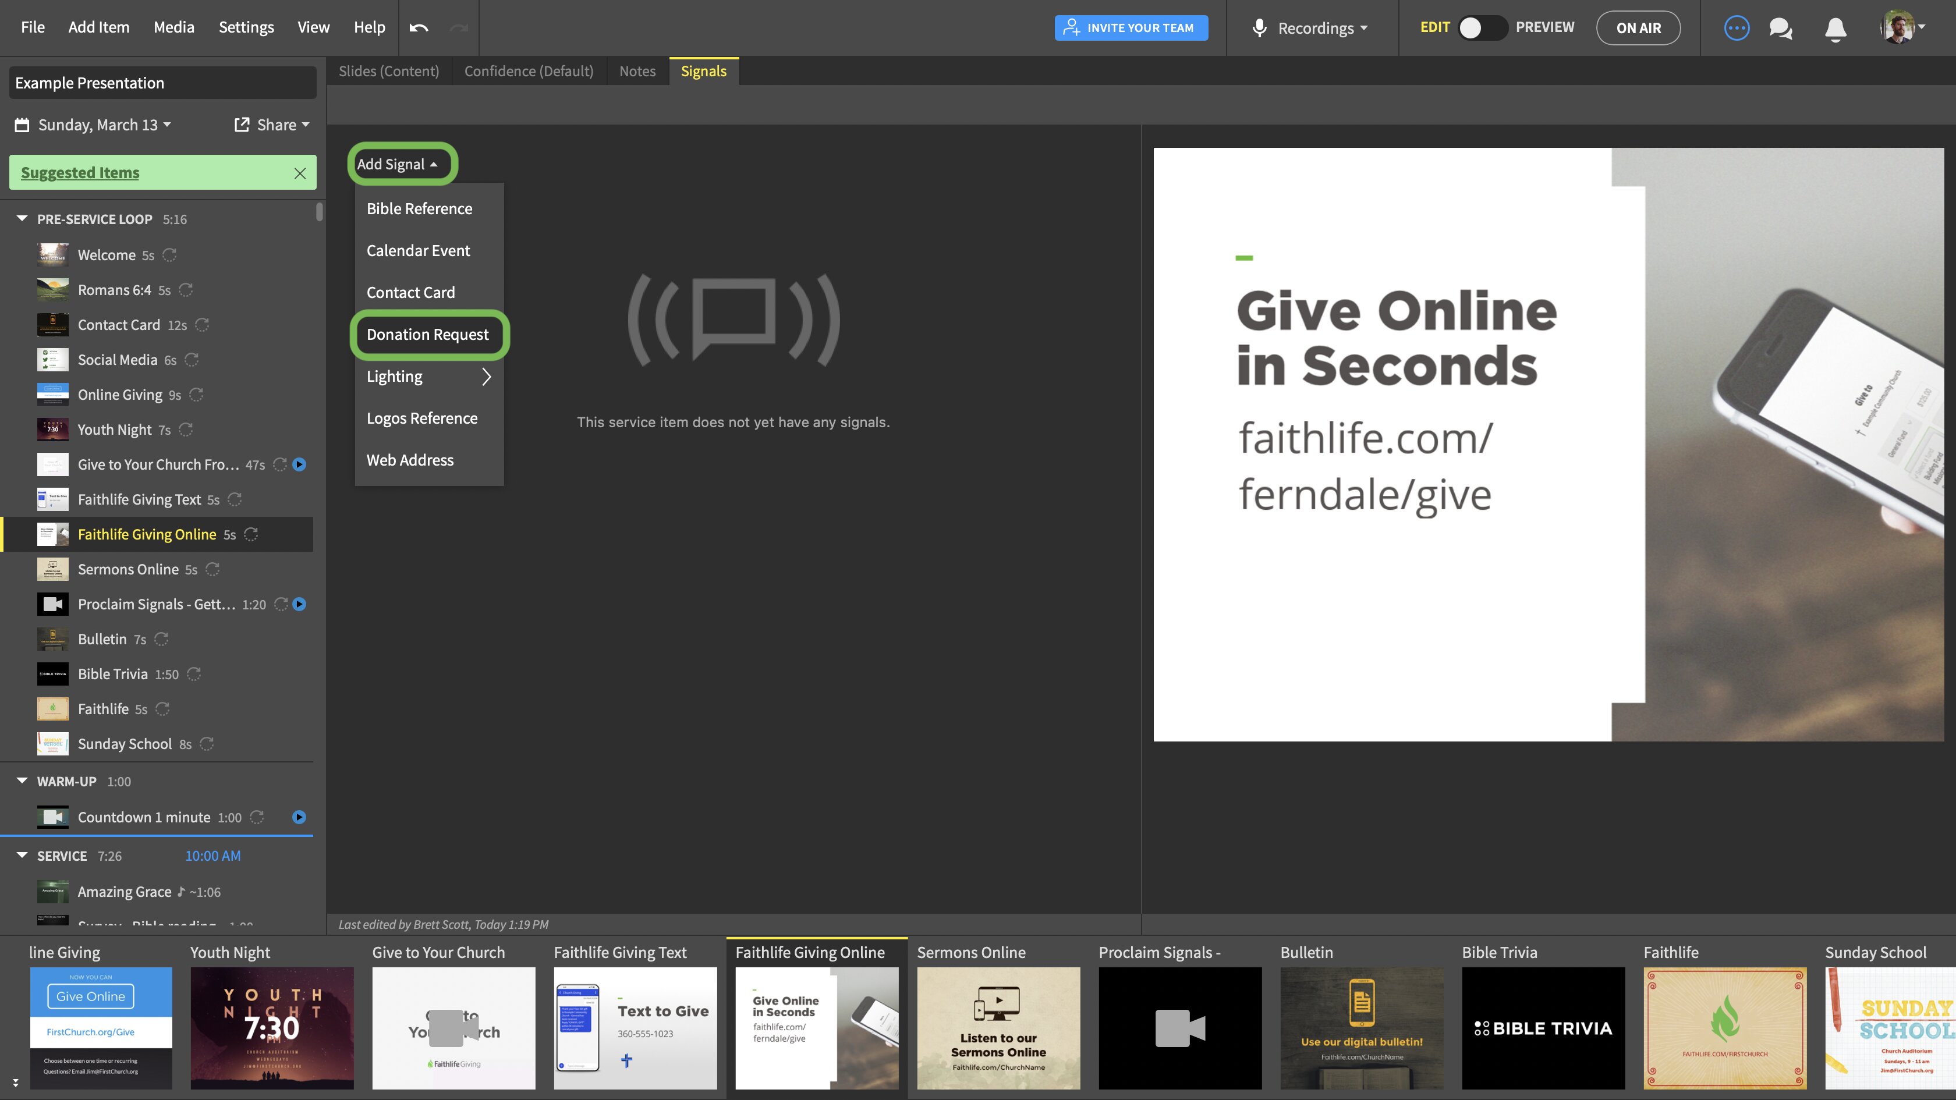Collapse the PRE-SERVICE LOOP section
Viewport: 1956px width, 1100px height.
point(22,219)
